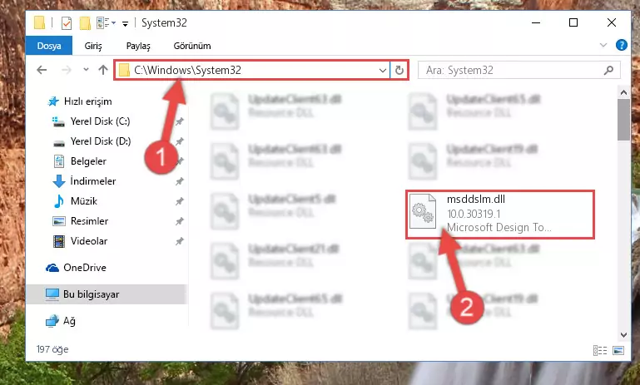
Task: Unpin Belgeler from Quick access
Action: 179,161
